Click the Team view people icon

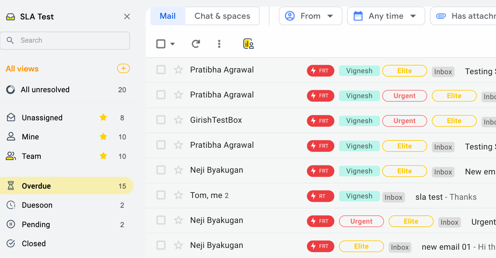click(x=10, y=156)
